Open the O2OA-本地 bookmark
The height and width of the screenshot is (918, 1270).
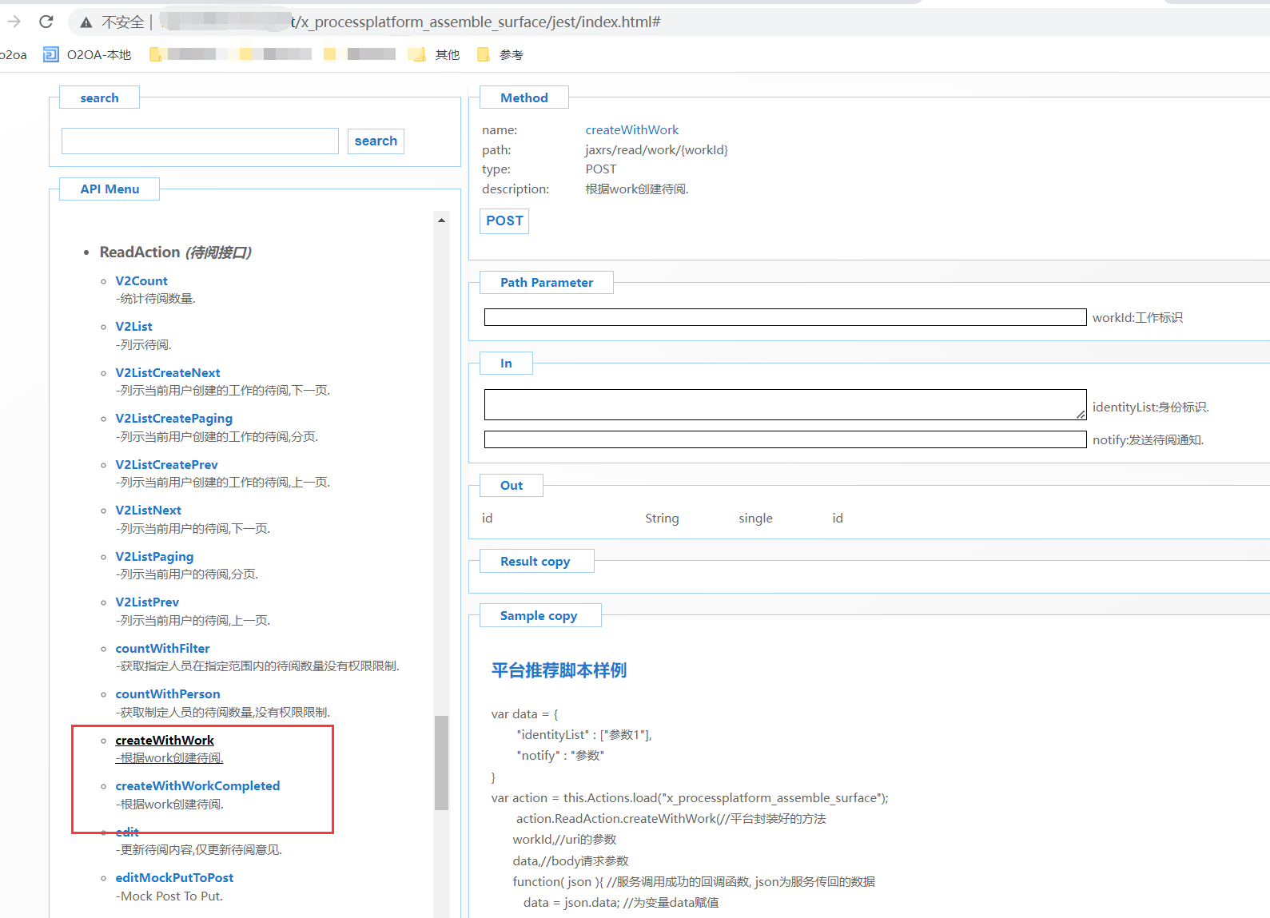tap(87, 54)
